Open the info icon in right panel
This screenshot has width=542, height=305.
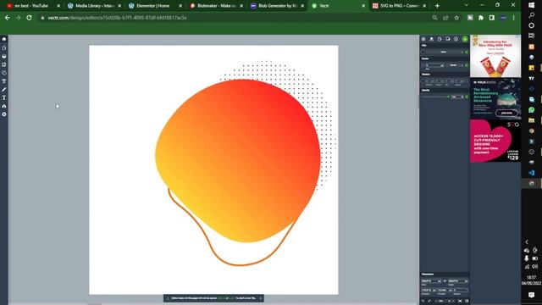456,39
